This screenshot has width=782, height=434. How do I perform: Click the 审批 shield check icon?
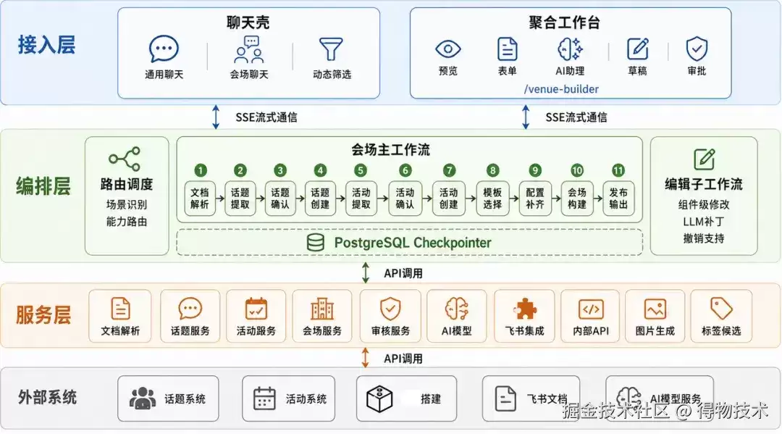coord(697,49)
